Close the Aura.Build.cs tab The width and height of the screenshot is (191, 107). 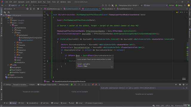click(x=114, y=9)
